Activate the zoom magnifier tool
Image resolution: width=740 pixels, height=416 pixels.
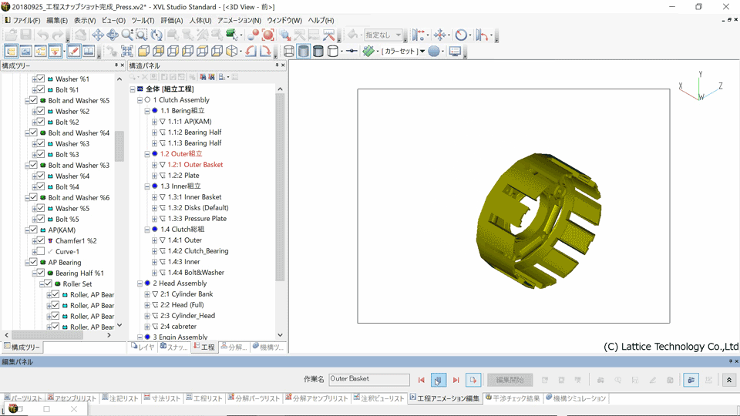click(127, 35)
